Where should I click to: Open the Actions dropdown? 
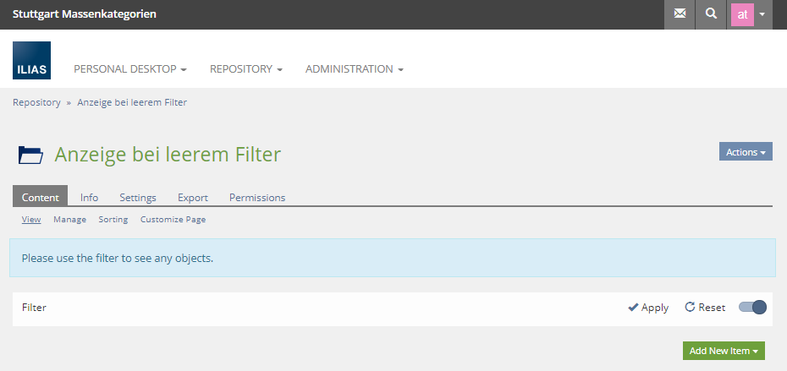pyautogui.click(x=746, y=152)
